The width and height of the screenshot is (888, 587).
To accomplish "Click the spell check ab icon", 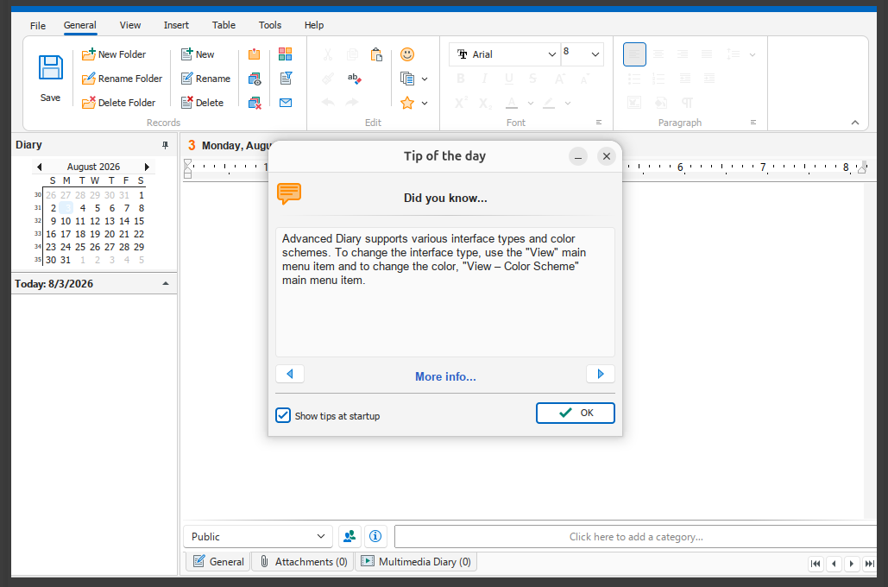I will (354, 79).
